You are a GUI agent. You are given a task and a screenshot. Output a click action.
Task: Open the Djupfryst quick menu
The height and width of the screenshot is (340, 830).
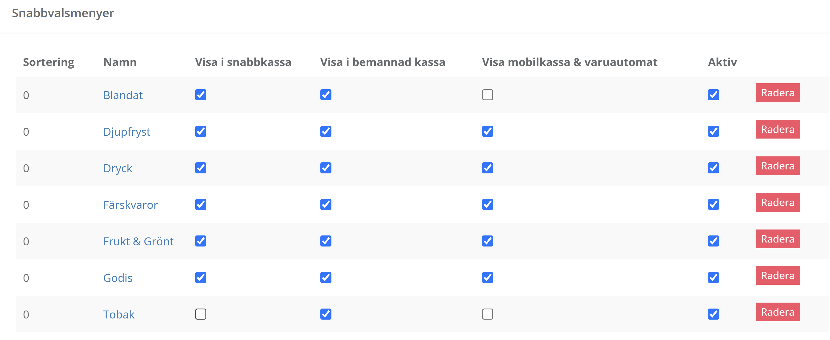pos(127,132)
